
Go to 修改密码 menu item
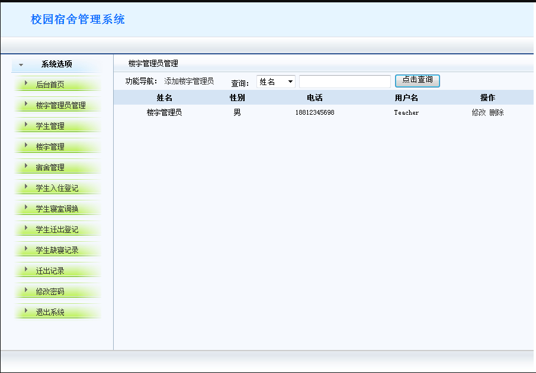click(x=50, y=291)
